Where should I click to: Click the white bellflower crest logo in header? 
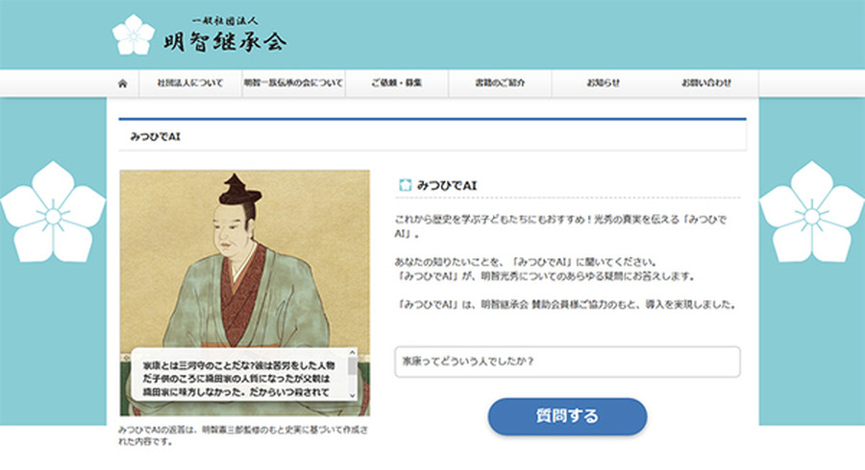[x=134, y=35]
